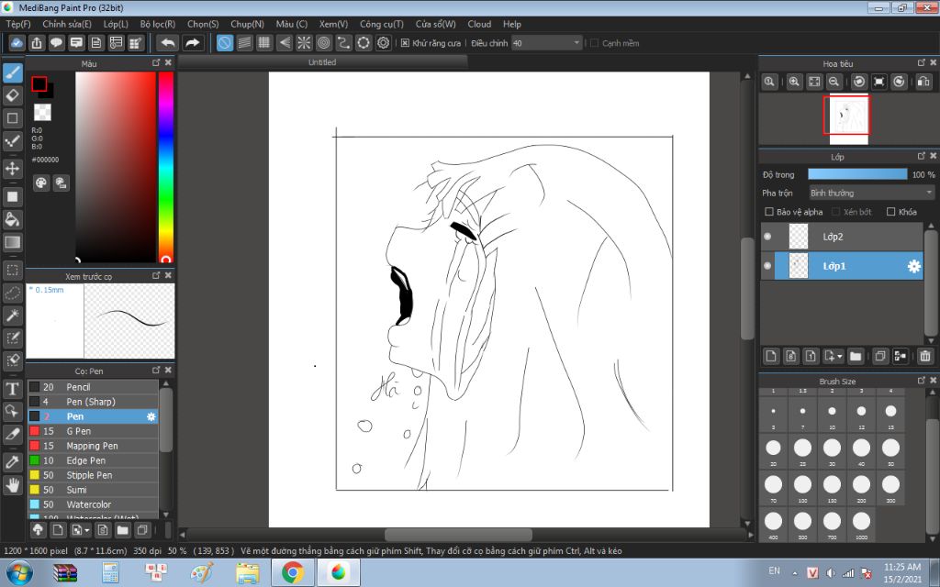The height and width of the screenshot is (587, 940).
Task: Select the Gradient tool
Action: click(13, 242)
